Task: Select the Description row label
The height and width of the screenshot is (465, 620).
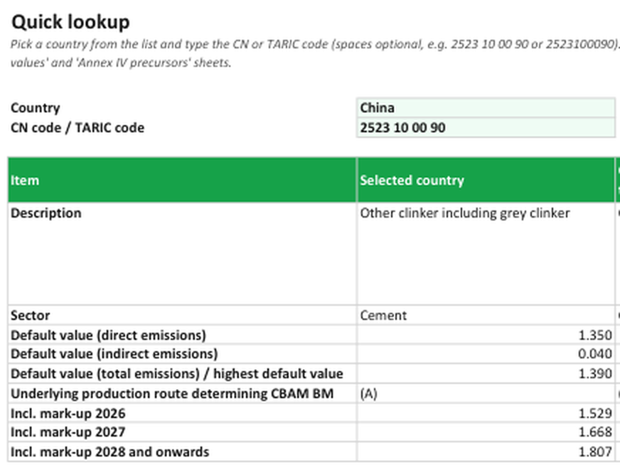Action: point(182,253)
